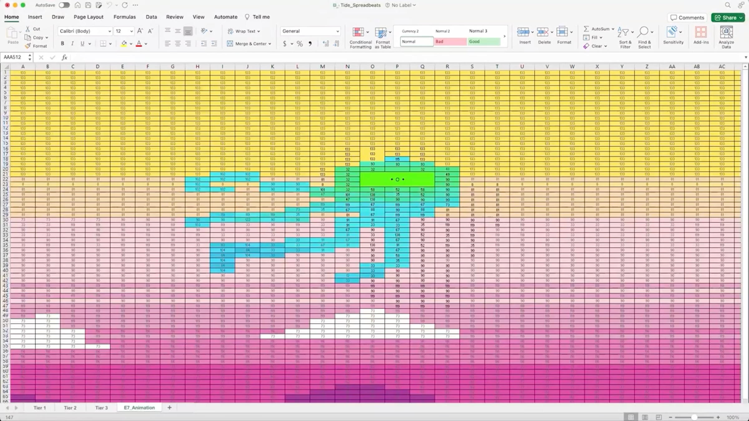Toggle the AutoSave switch
The width and height of the screenshot is (749, 421).
click(64, 5)
